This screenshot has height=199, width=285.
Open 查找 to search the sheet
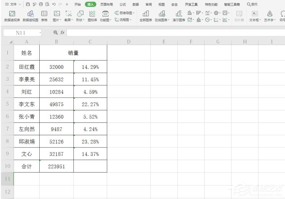click(x=252, y=4)
